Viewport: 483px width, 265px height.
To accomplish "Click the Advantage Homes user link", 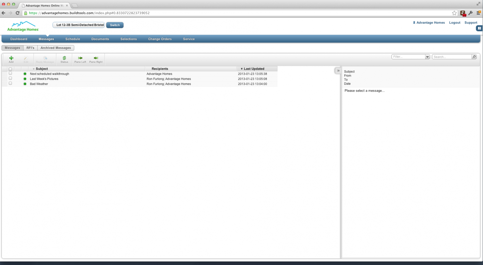I will pos(429,23).
